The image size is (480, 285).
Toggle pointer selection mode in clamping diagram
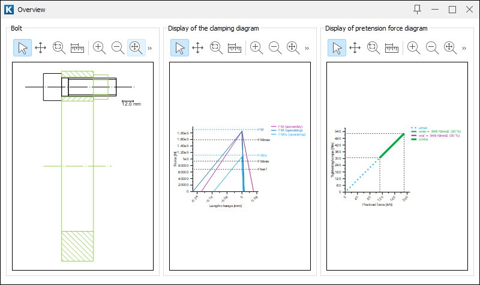click(x=179, y=48)
